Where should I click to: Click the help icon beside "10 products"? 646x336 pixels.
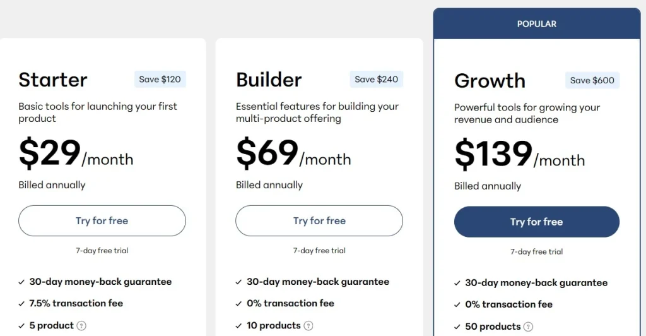coord(308,326)
